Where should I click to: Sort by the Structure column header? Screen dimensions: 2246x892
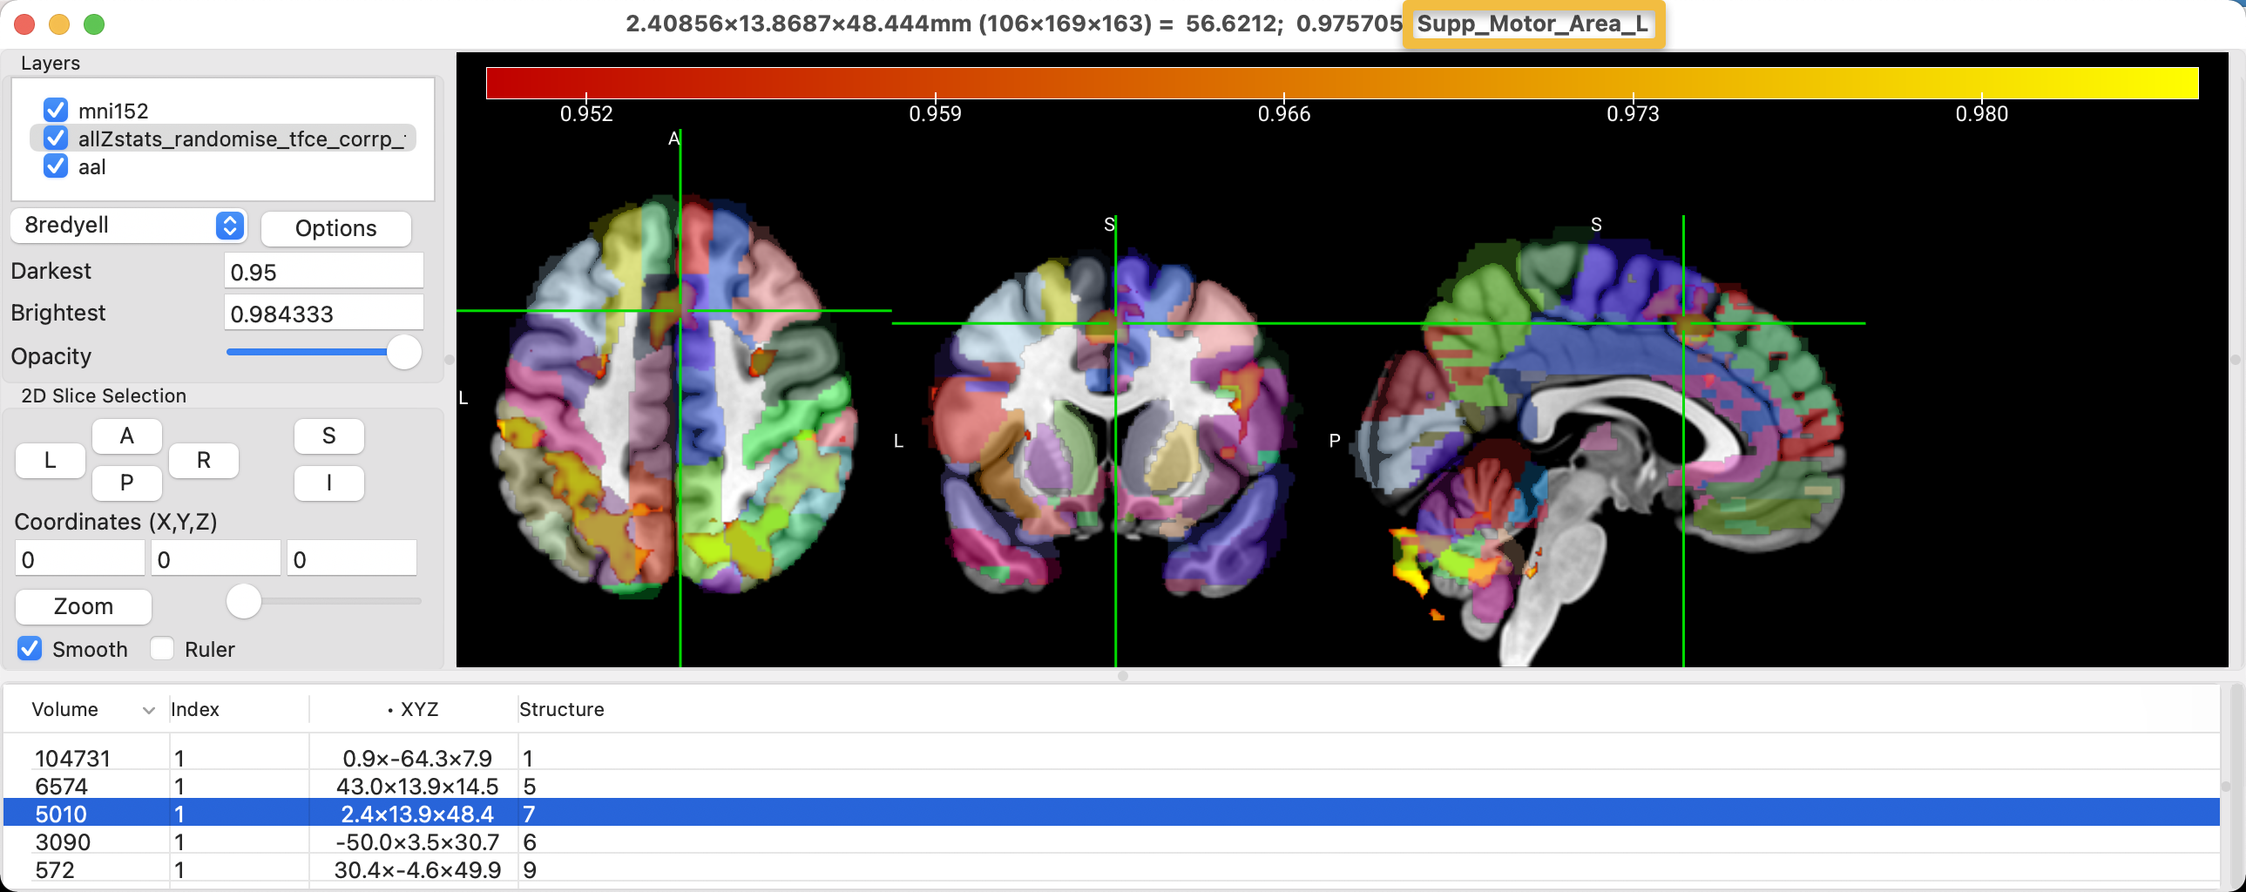(x=561, y=710)
